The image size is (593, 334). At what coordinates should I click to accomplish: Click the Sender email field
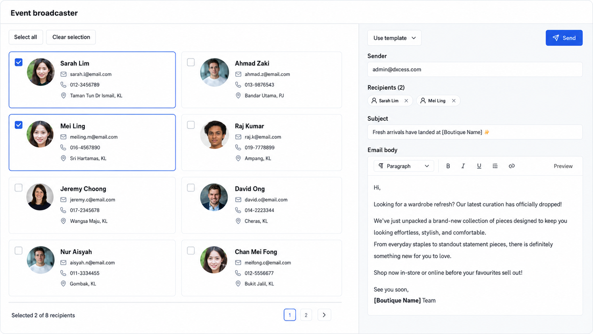(475, 70)
